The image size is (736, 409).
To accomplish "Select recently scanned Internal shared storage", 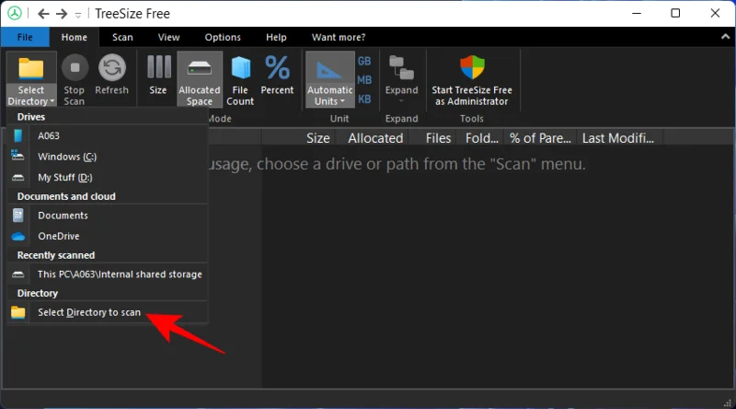I will 108,275.
